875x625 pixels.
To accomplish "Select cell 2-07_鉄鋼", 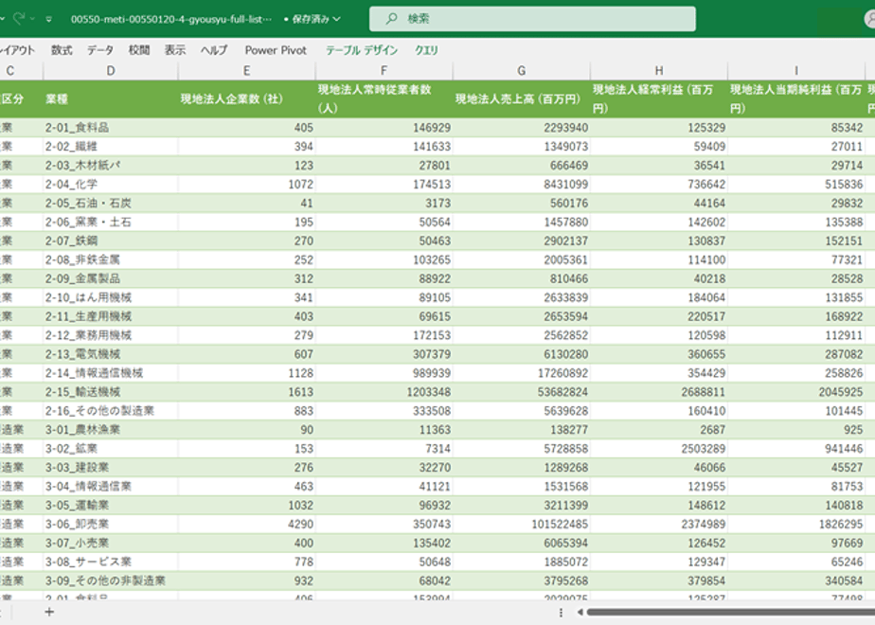I will [x=111, y=241].
